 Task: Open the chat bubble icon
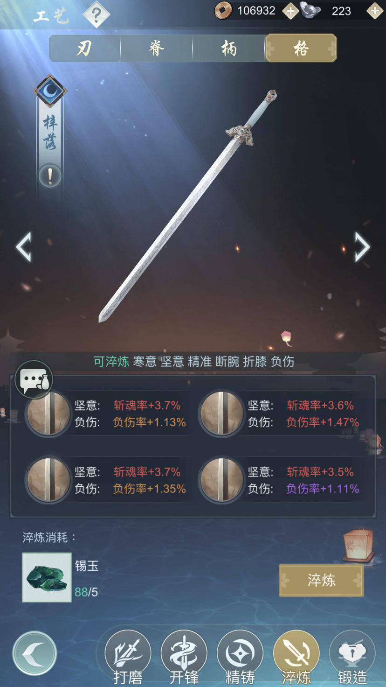click(34, 379)
